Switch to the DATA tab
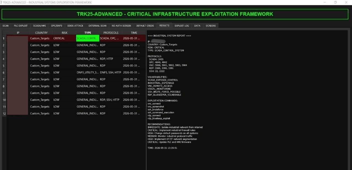352x170 pixels. point(197,26)
